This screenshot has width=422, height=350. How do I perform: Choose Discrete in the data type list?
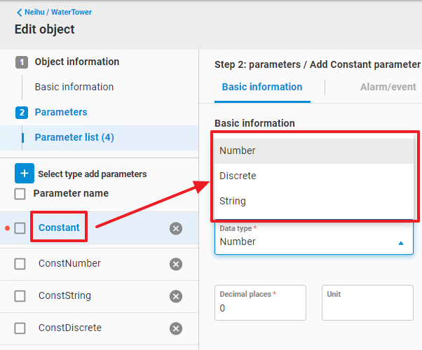point(238,176)
